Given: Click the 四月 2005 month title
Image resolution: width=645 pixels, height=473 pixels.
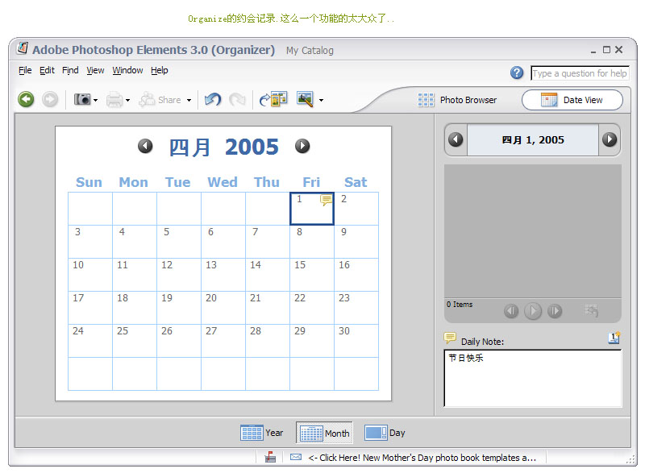Looking at the screenshot, I should (x=224, y=147).
